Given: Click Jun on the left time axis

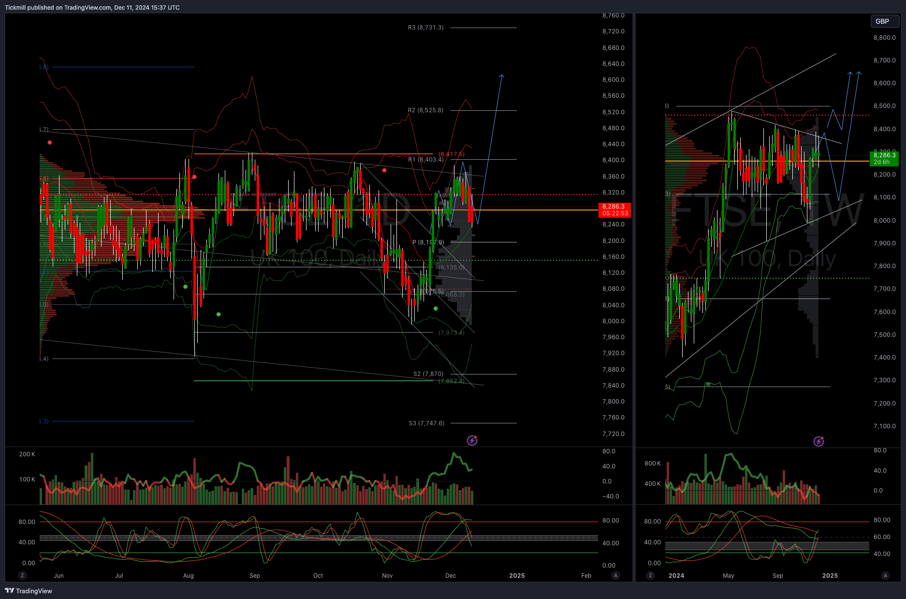Looking at the screenshot, I should [58, 575].
